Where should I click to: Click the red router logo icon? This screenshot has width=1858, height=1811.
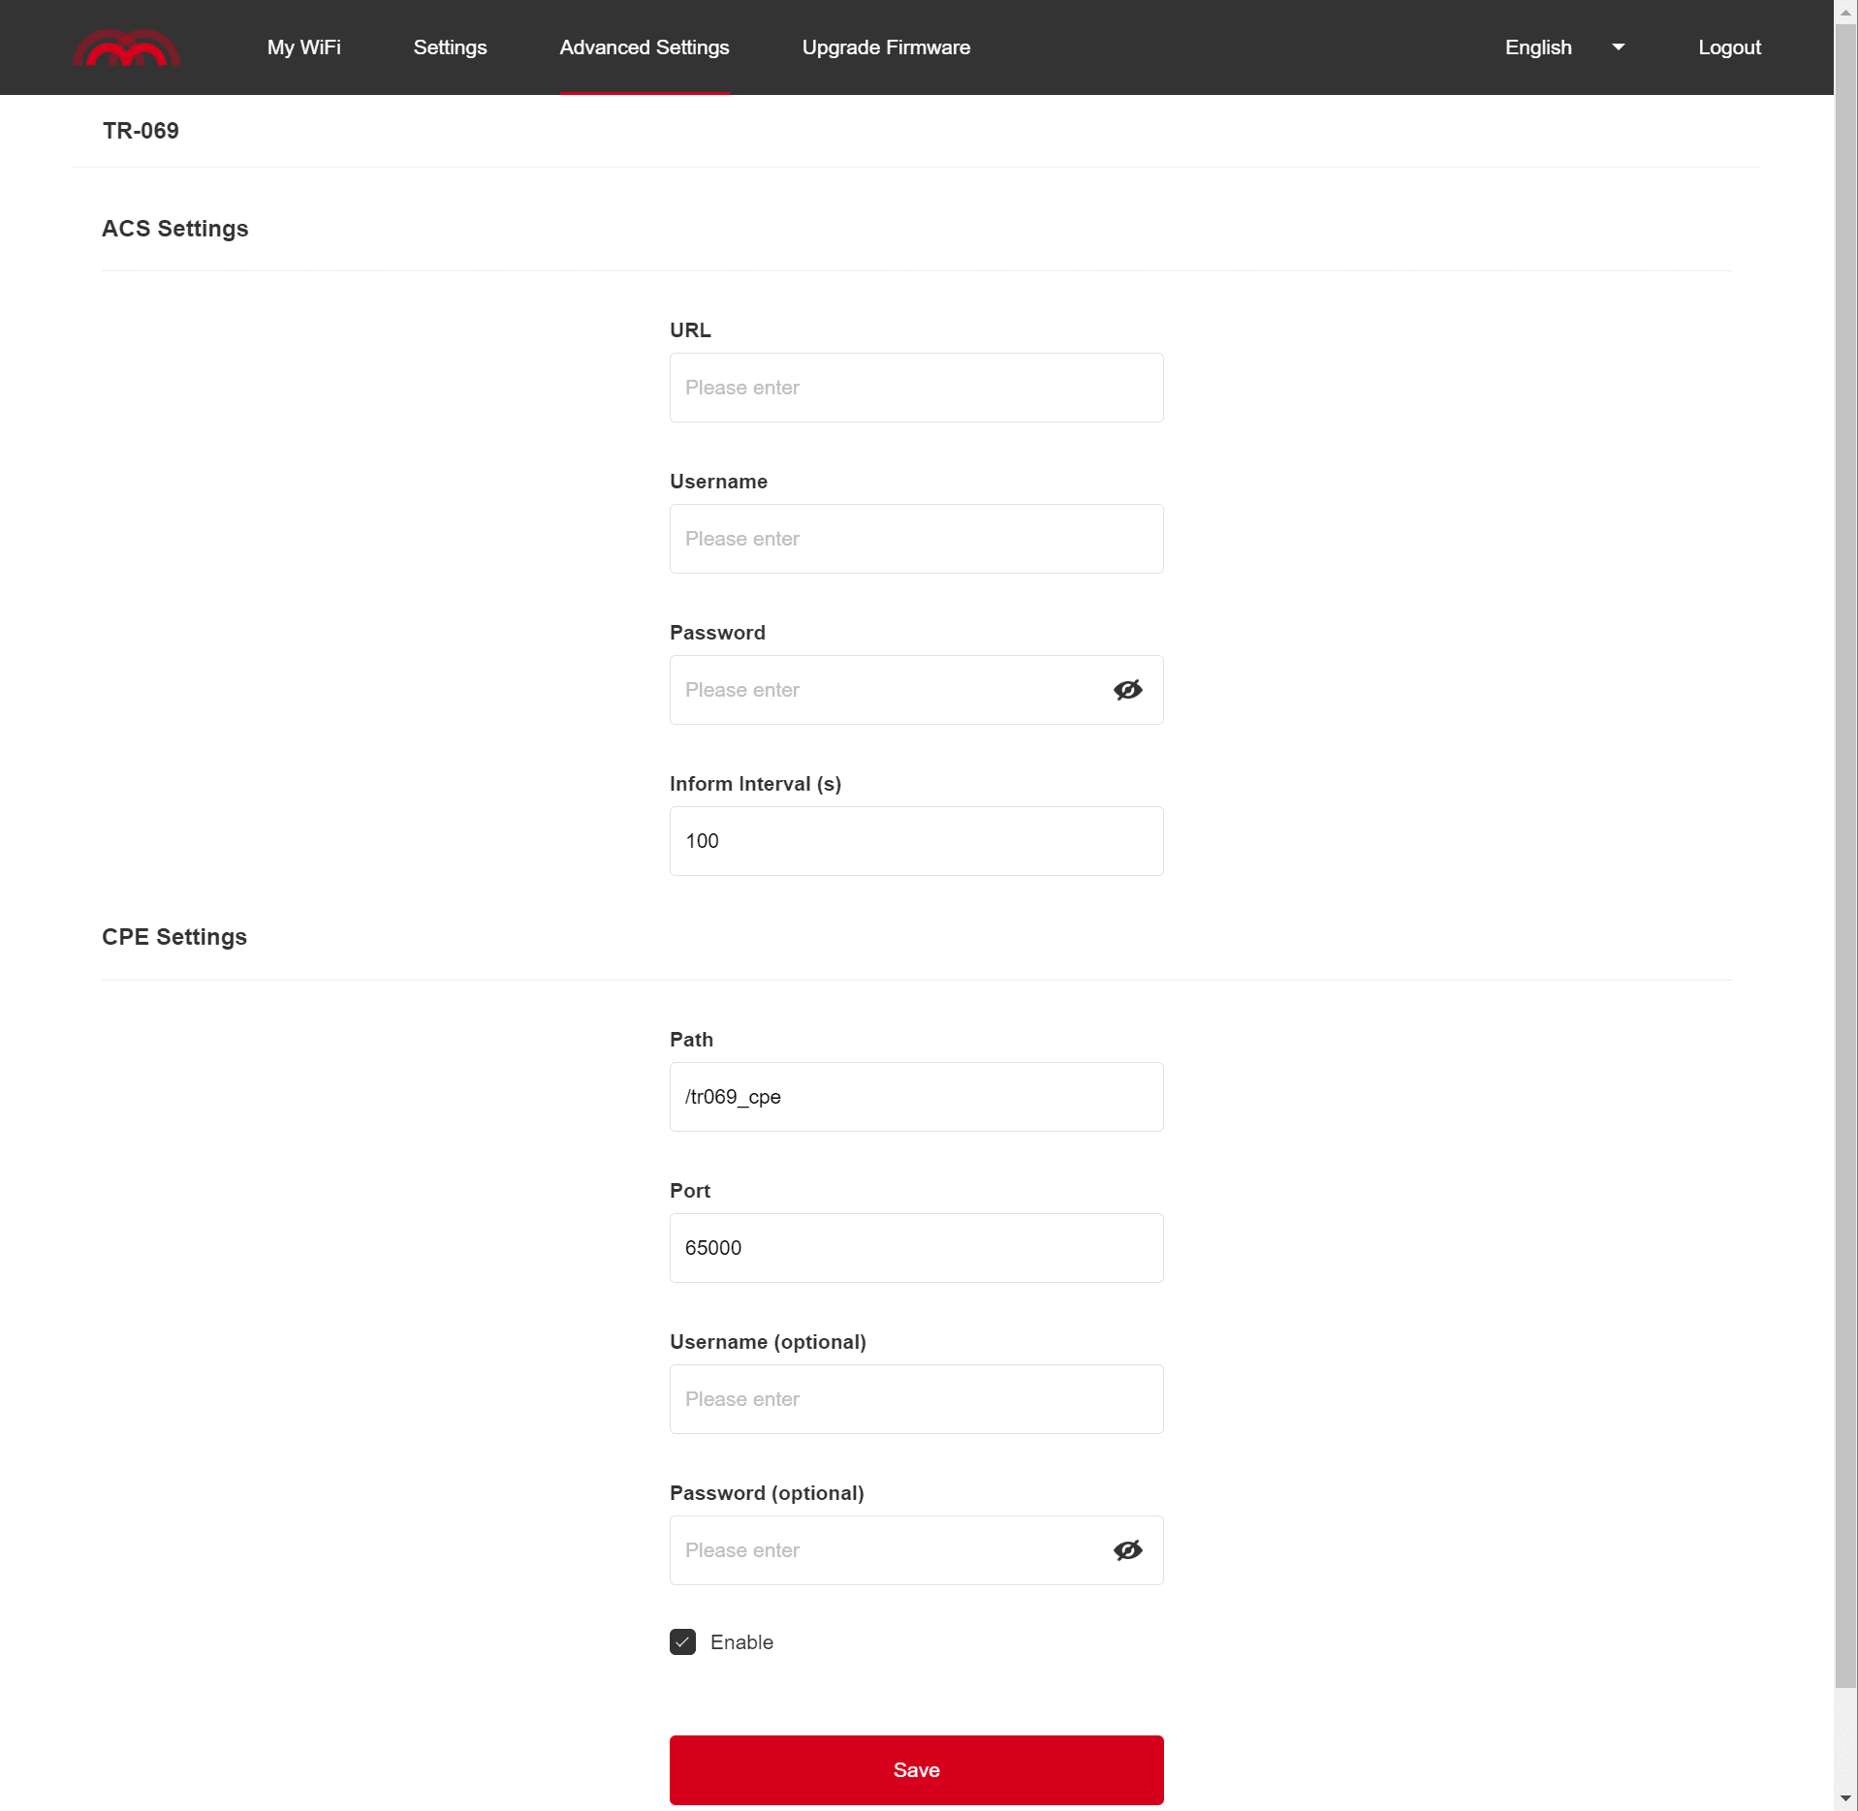126,47
